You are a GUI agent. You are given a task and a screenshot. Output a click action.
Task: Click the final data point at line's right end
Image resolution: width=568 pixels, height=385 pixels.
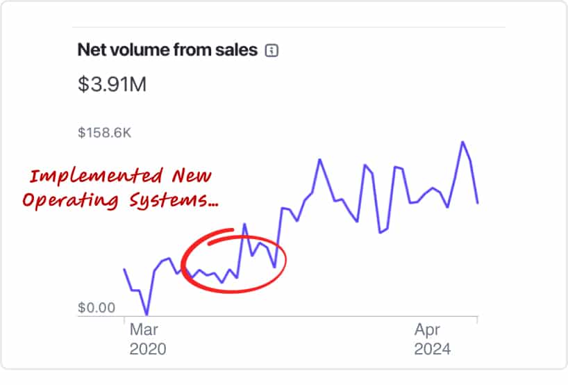pyautogui.click(x=478, y=203)
